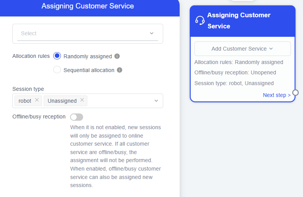Image resolution: width=303 pixels, height=197 pixels.
Task: Click the Allocation rules summary in node
Action: (239, 62)
